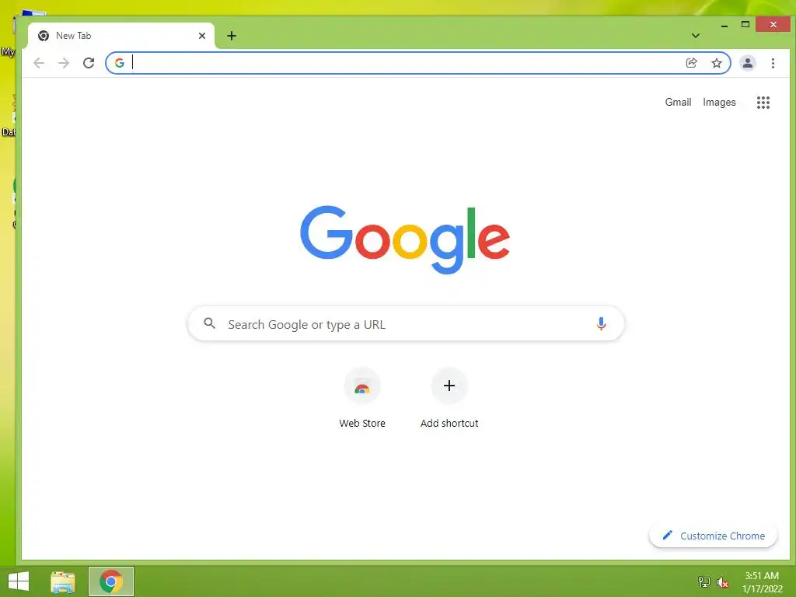796x597 pixels.
Task: Click the magnifier icon in the search box
Action: (x=209, y=323)
